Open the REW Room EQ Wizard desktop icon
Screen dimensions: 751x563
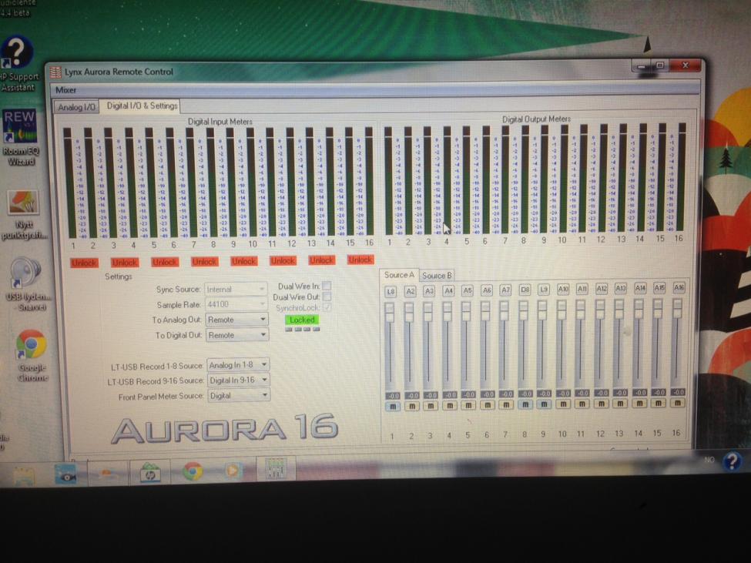pos(19,138)
